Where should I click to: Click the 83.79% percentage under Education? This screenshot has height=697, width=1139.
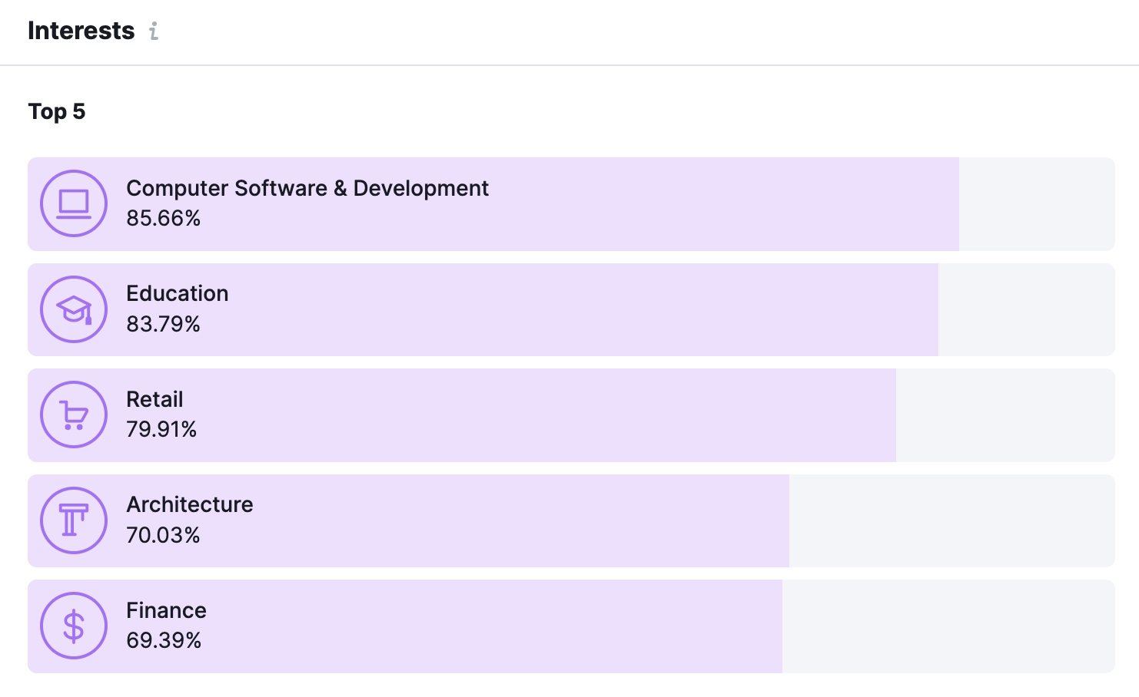[x=162, y=324]
